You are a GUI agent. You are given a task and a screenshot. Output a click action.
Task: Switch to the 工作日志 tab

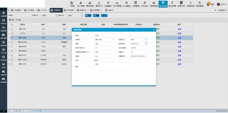[x=43, y=10]
